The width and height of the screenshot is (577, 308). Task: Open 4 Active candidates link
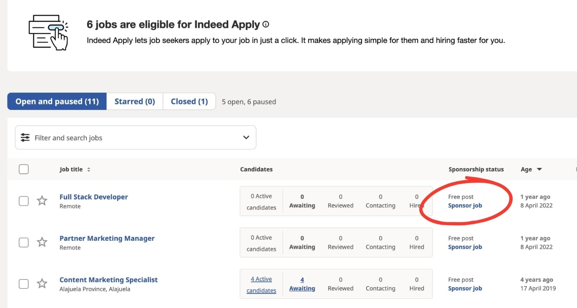pyautogui.click(x=261, y=285)
